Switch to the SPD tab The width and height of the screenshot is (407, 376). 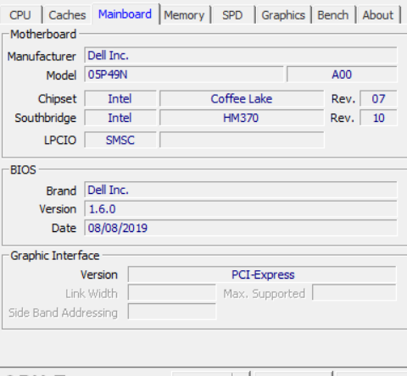232,15
